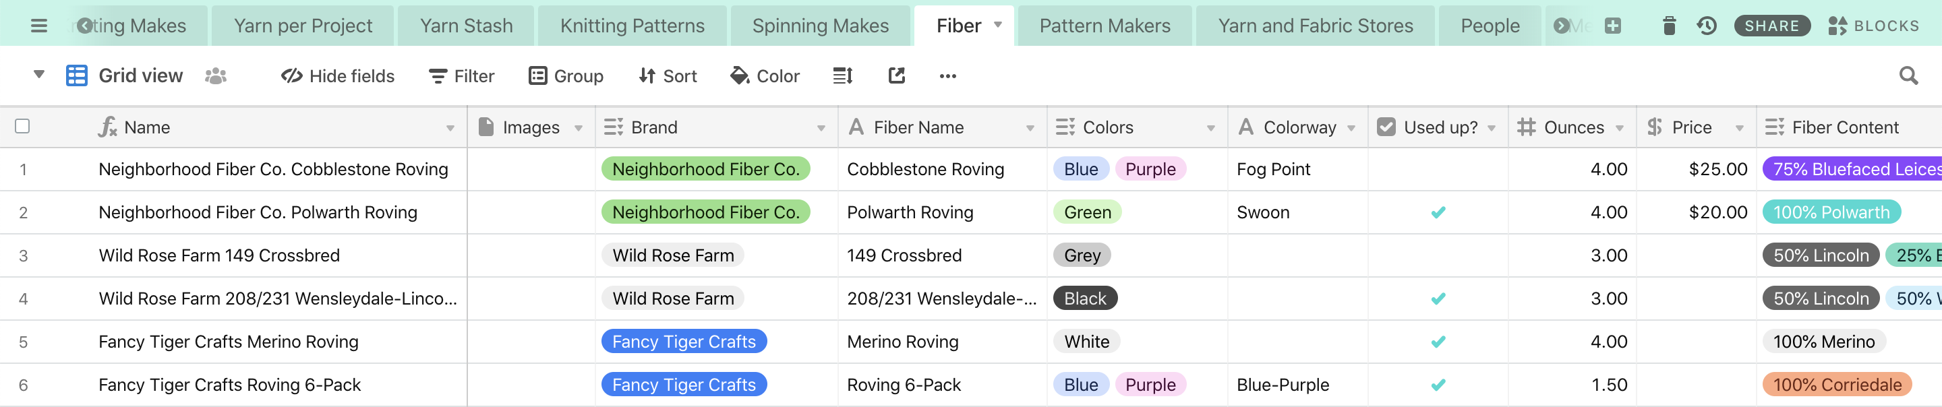Screen dimensions: 1942x407
Task: Toggle the select-all rows checkbox
Action: click(x=23, y=126)
